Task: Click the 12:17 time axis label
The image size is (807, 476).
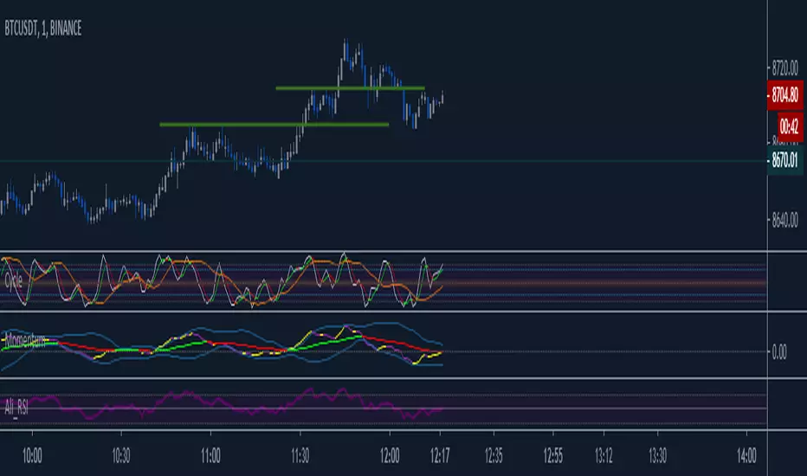Action: tap(440, 456)
